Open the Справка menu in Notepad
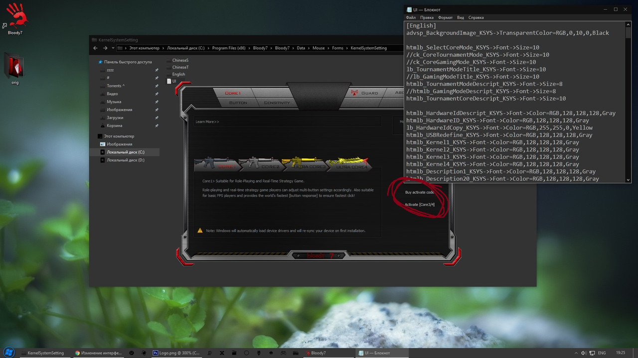The height and width of the screenshot is (358, 638). point(476,17)
